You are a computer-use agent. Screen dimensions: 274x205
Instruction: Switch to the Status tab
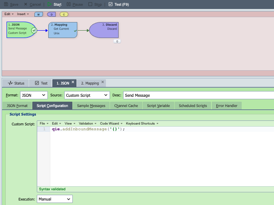(16, 83)
